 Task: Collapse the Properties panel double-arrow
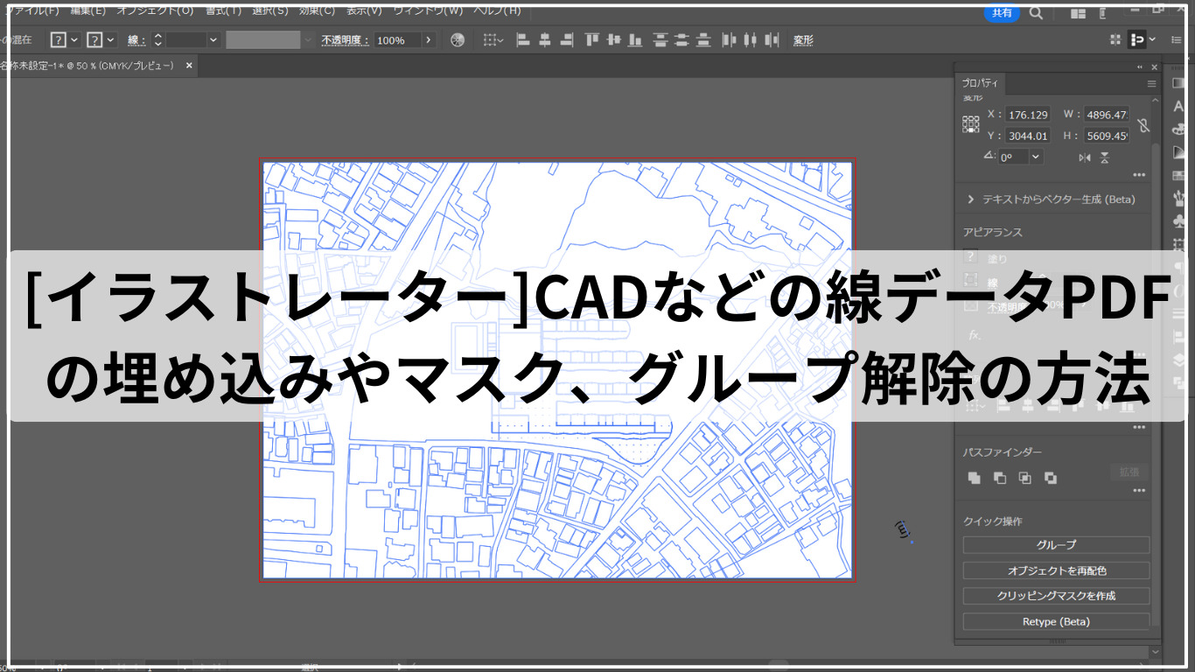[x=1139, y=67]
